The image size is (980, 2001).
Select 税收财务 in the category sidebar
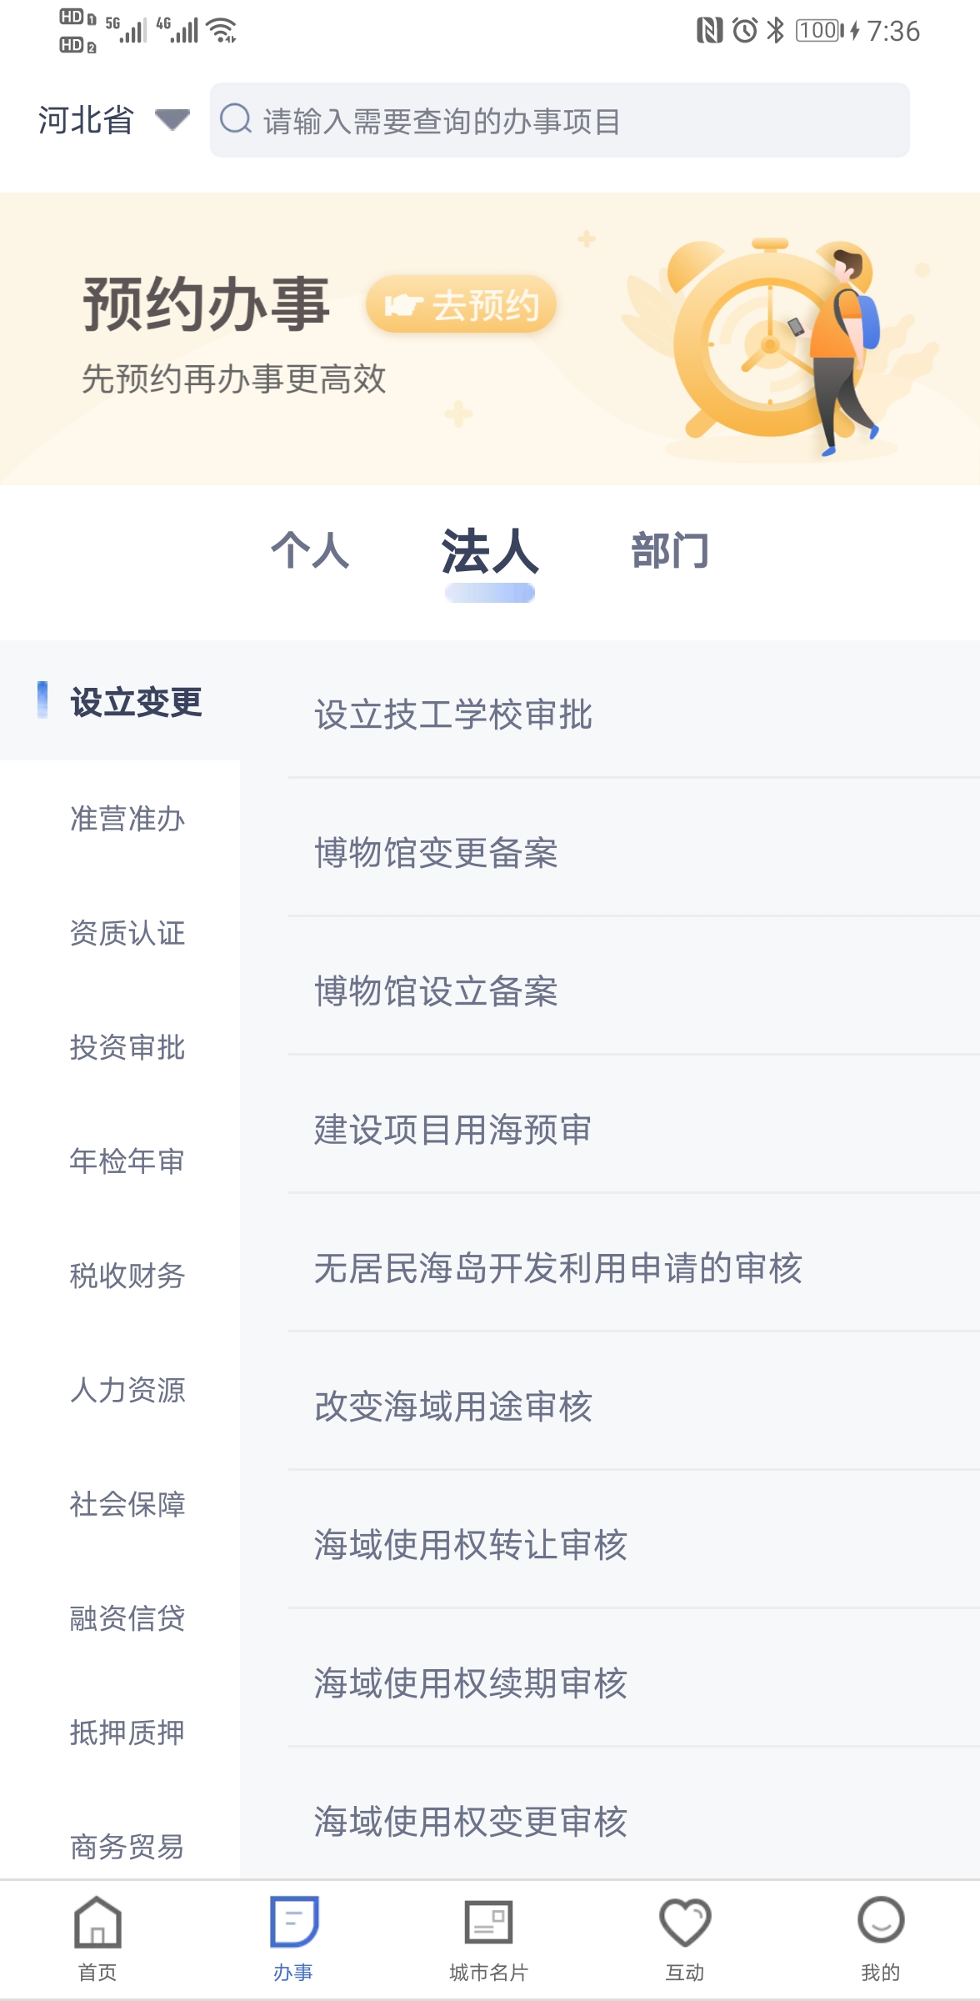127,1275
